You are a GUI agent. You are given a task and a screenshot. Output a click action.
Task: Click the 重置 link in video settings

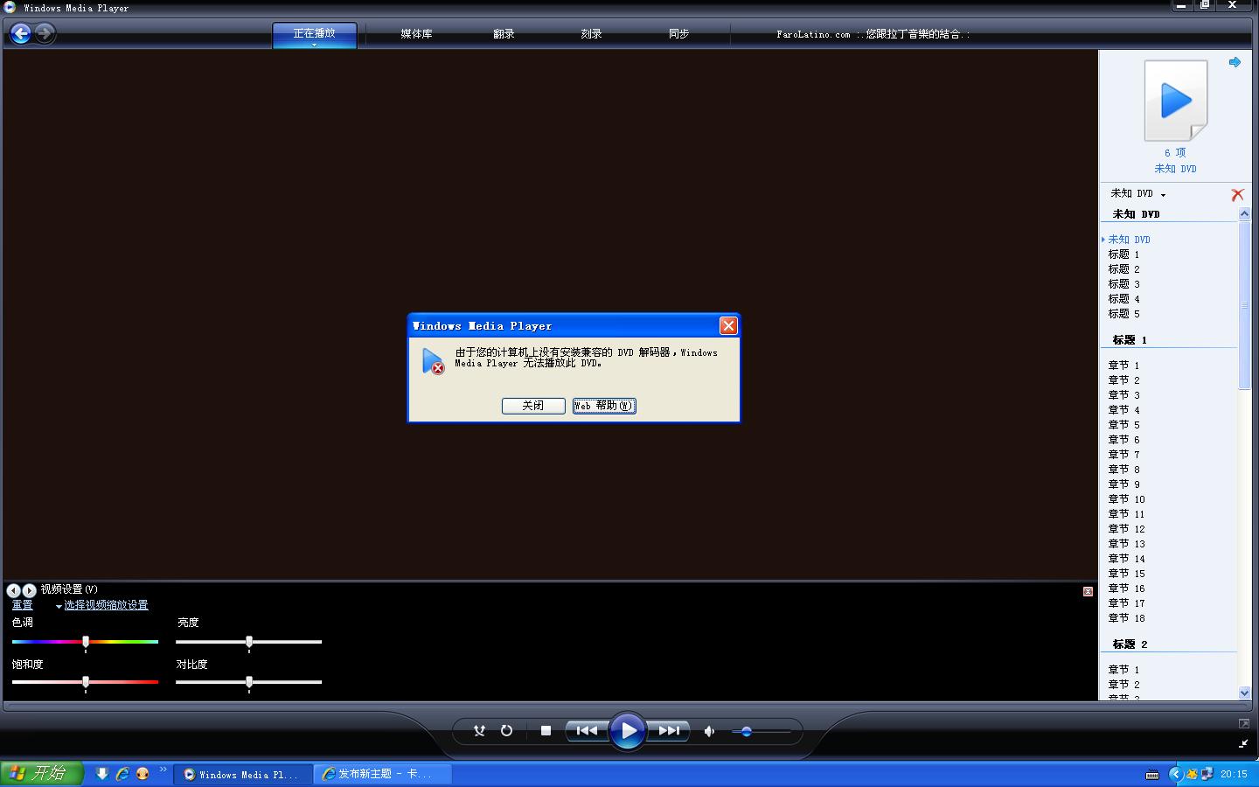coord(22,605)
